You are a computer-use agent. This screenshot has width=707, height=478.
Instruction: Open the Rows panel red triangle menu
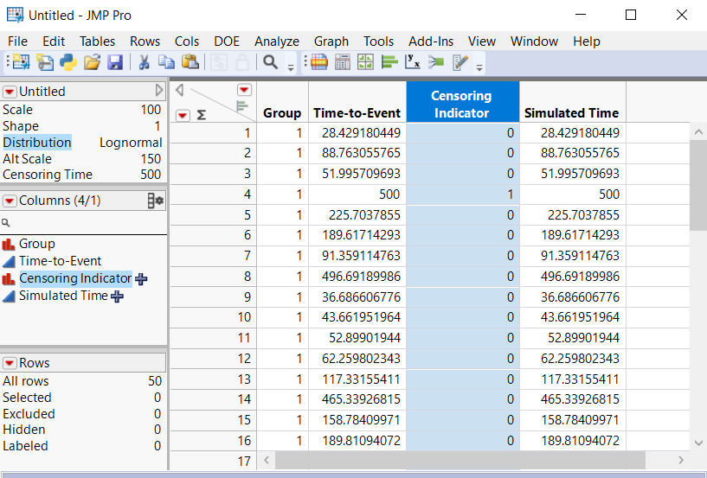(x=10, y=363)
